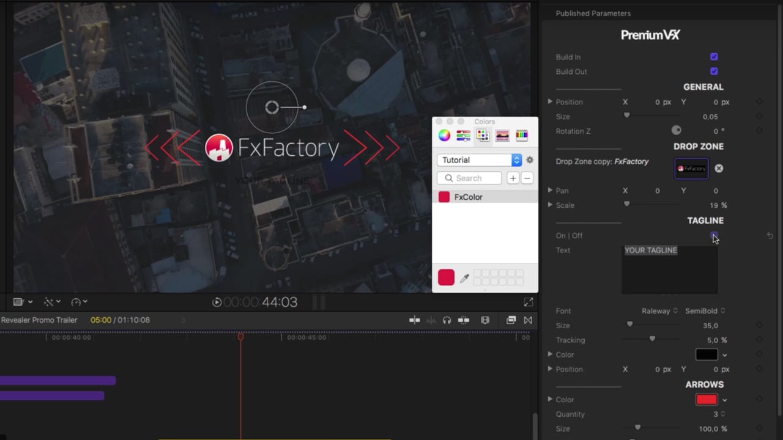The height and width of the screenshot is (440, 783).
Task: Clear the drop zone with X button
Action: [x=719, y=169]
